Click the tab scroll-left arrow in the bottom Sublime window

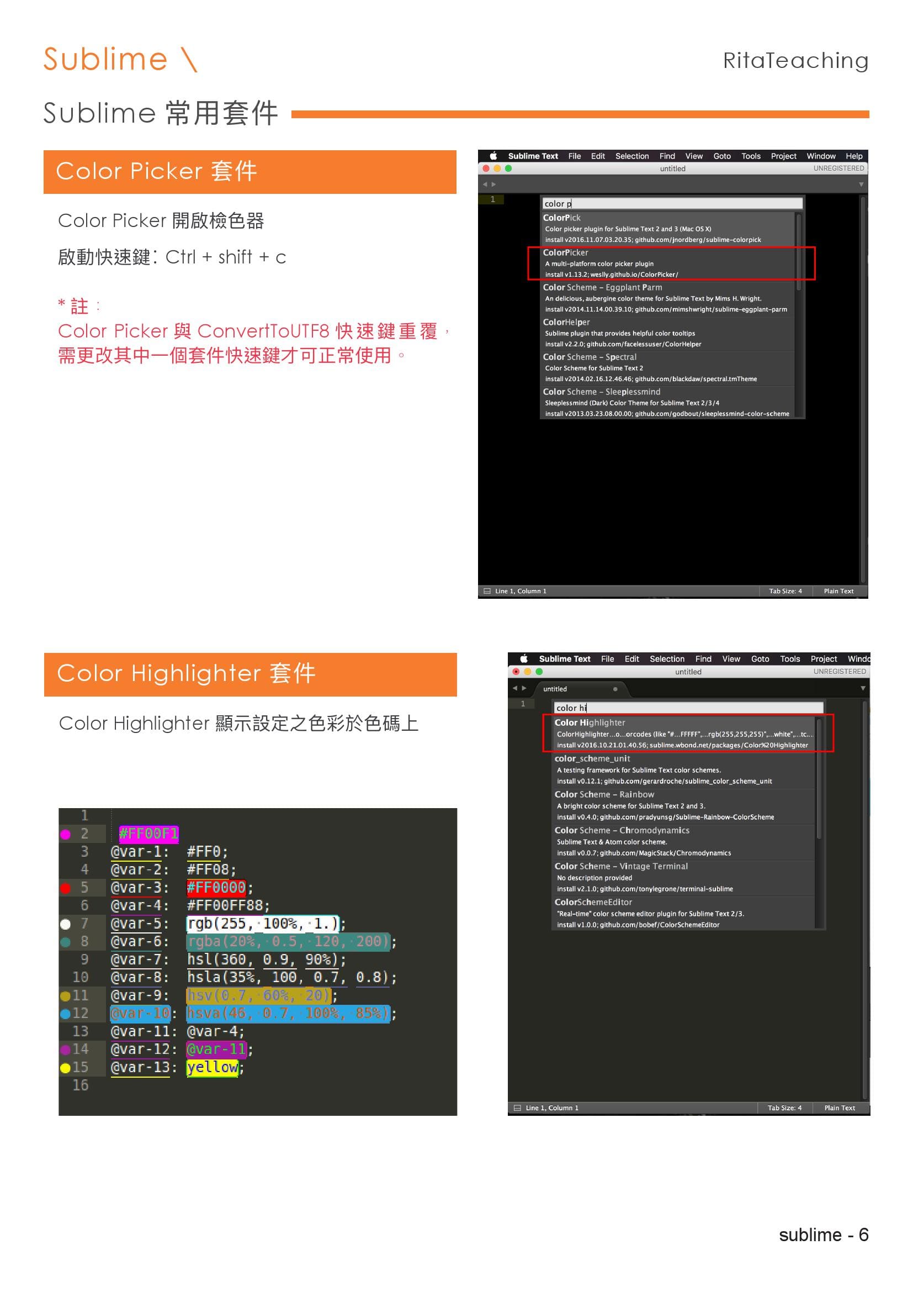click(514, 688)
